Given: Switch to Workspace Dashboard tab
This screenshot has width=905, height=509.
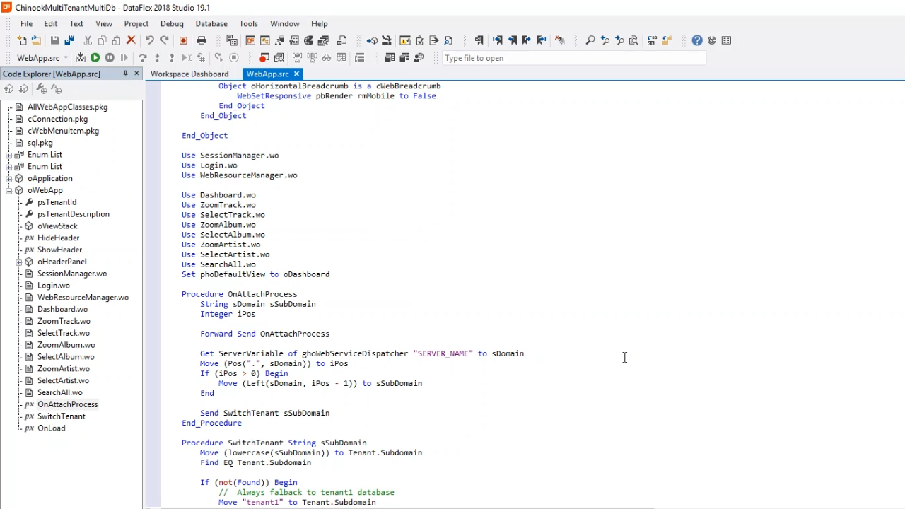Looking at the screenshot, I should [189, 74].
